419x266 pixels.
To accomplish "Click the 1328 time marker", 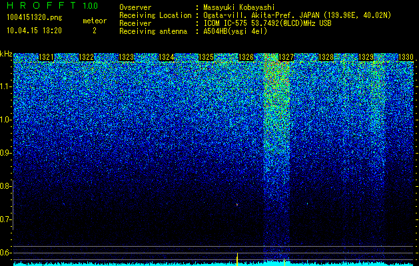I will point(326,57).
